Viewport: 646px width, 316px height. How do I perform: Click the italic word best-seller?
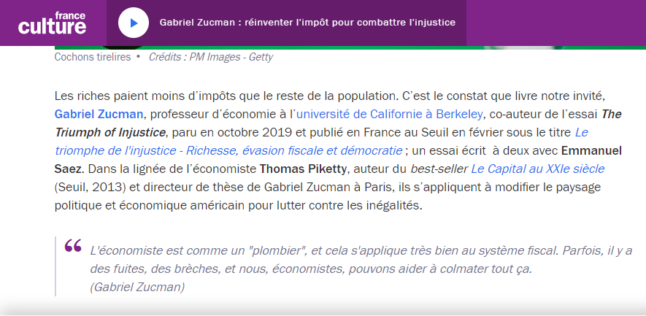click(x=439, y=169)
